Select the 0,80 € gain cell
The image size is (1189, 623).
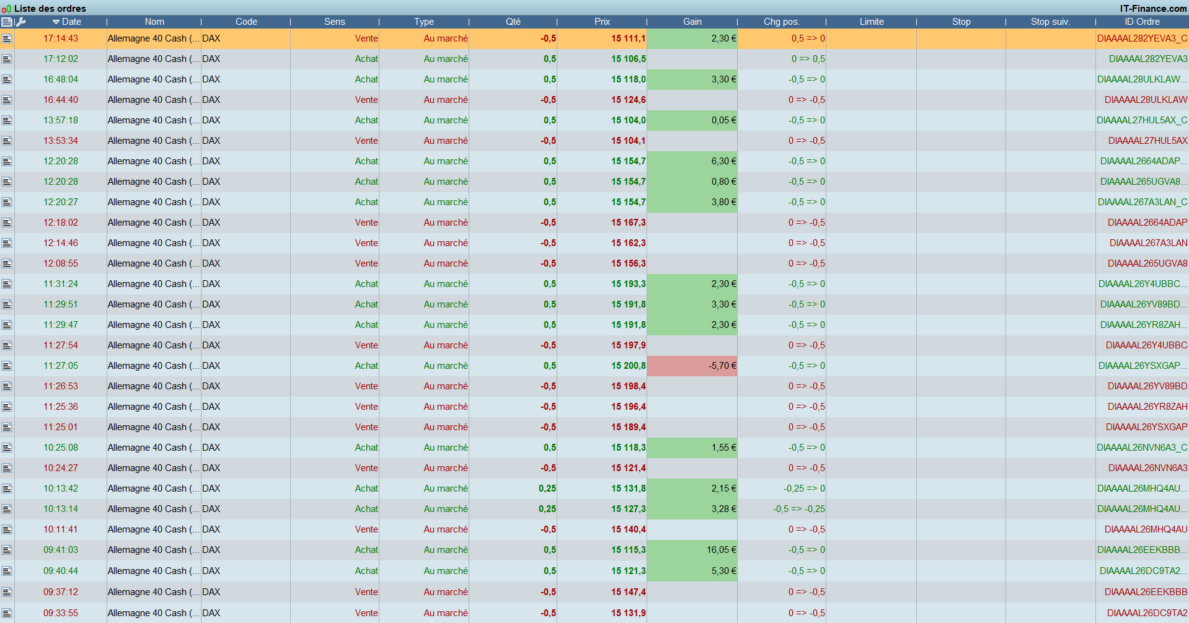[692, 182]
